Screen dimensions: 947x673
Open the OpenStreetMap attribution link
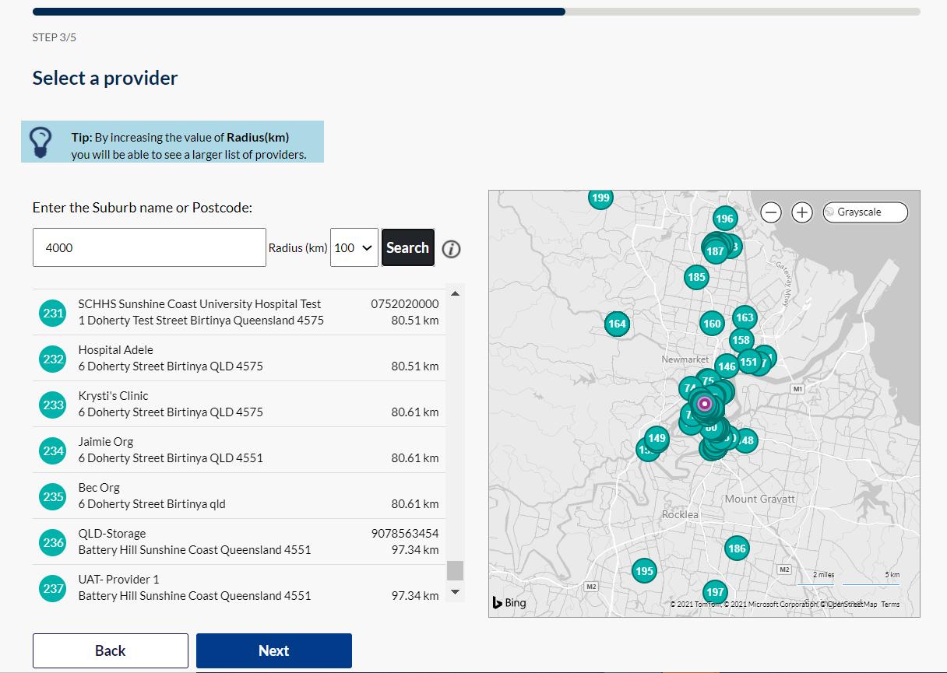click(x=850, y=605)
